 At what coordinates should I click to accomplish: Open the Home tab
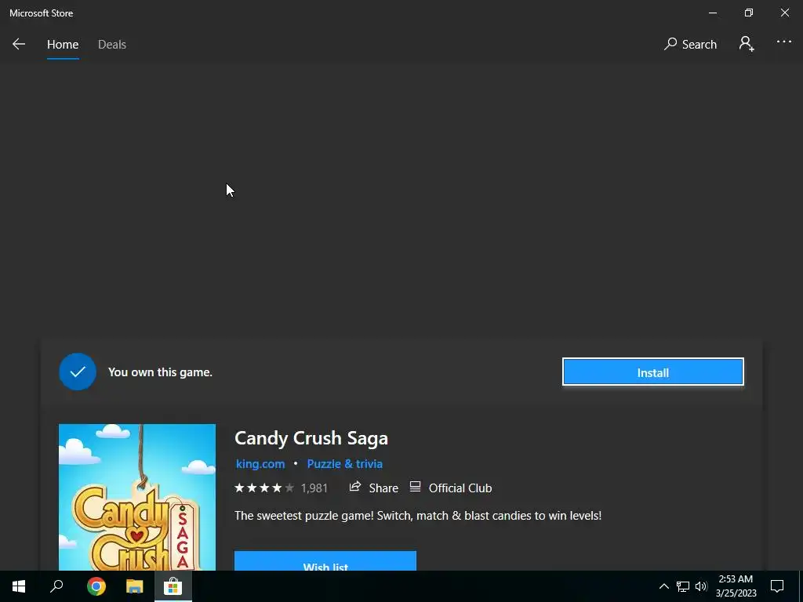pos(63,45)
